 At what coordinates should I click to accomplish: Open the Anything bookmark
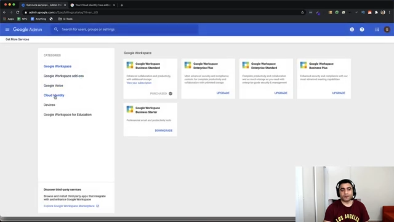coord(38,19)
